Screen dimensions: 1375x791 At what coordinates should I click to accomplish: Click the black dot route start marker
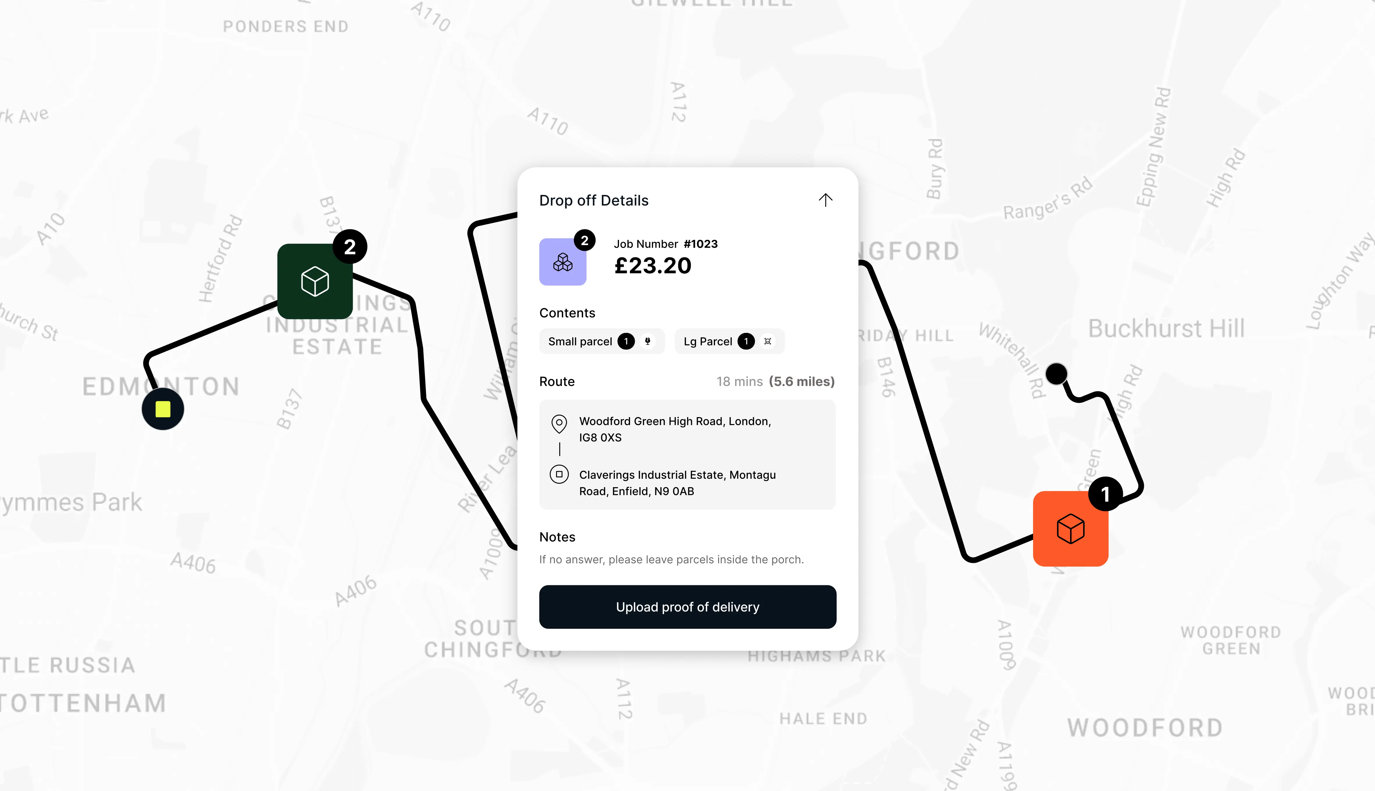click(1056, 374)
